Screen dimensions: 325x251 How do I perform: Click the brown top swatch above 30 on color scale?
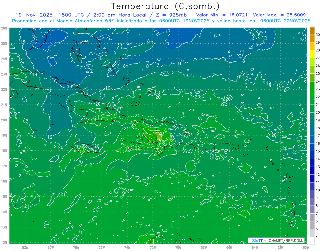coord(312,31)
